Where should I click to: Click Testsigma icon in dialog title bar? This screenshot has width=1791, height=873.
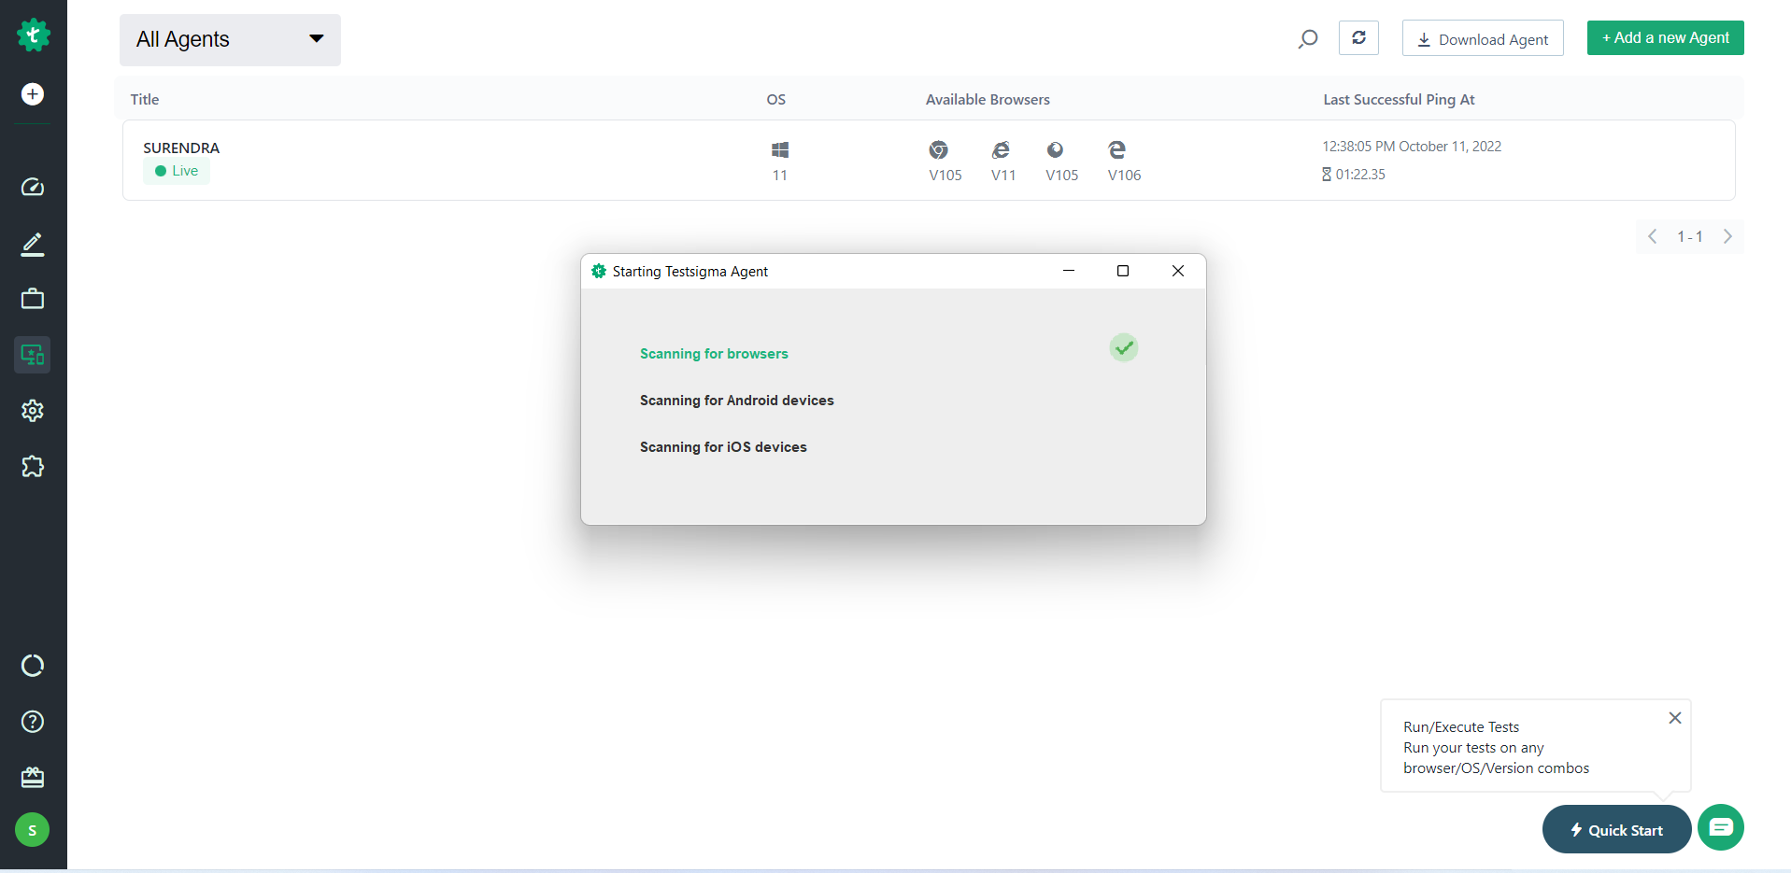click(599, 271)
